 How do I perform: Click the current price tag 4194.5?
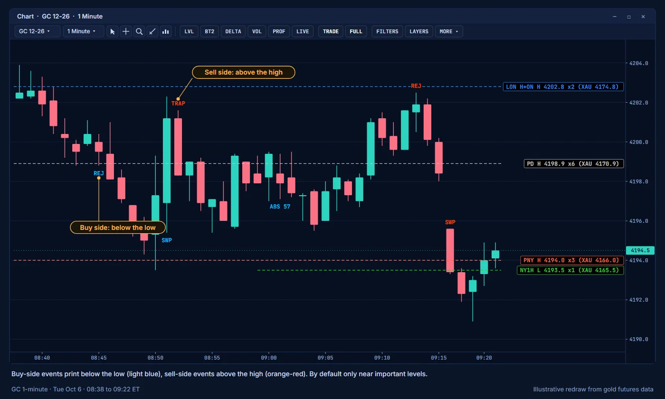coord(640,250)
